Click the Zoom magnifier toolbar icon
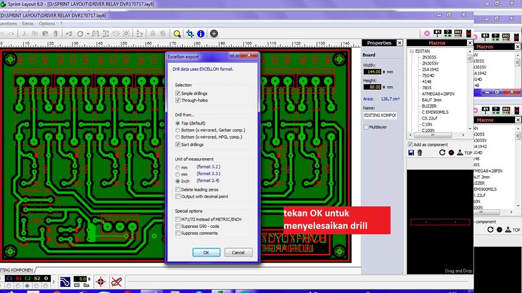522x293 pixels. pyautogui.click(x=177, y=34)
